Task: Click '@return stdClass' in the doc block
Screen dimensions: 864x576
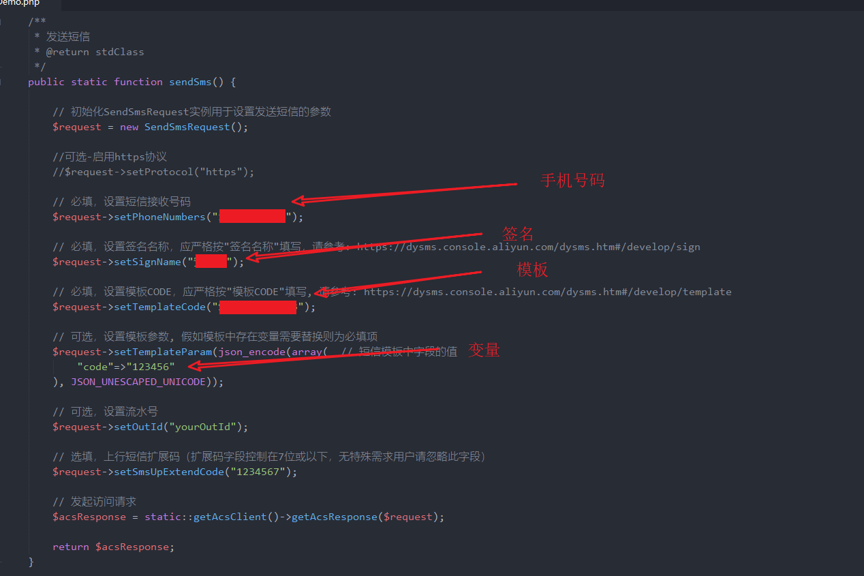Action: tap(95, 52)
